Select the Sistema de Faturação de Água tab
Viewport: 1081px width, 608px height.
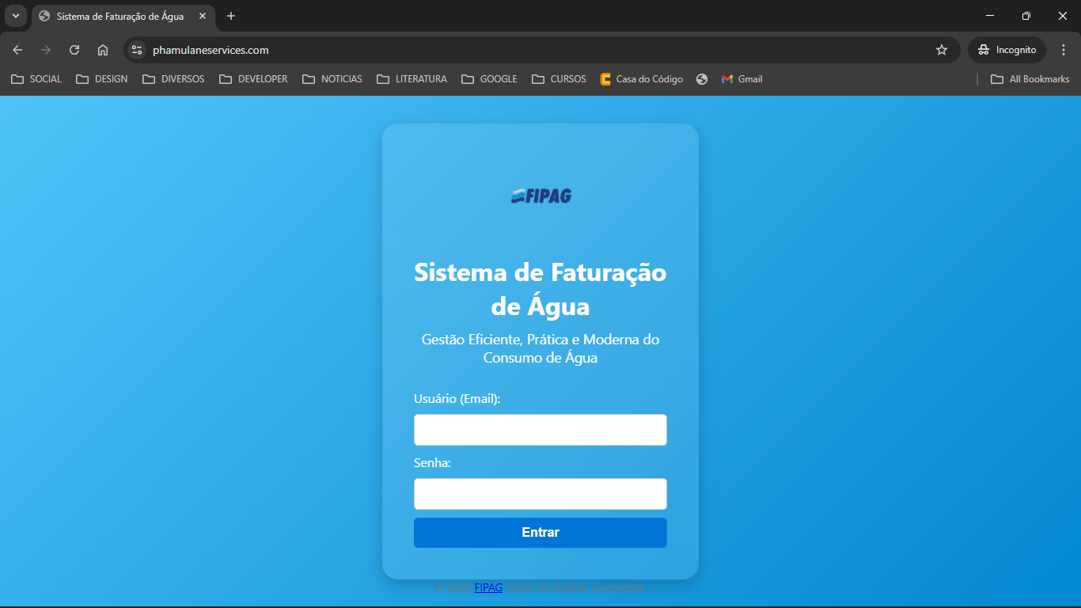[x=119, y=16]
